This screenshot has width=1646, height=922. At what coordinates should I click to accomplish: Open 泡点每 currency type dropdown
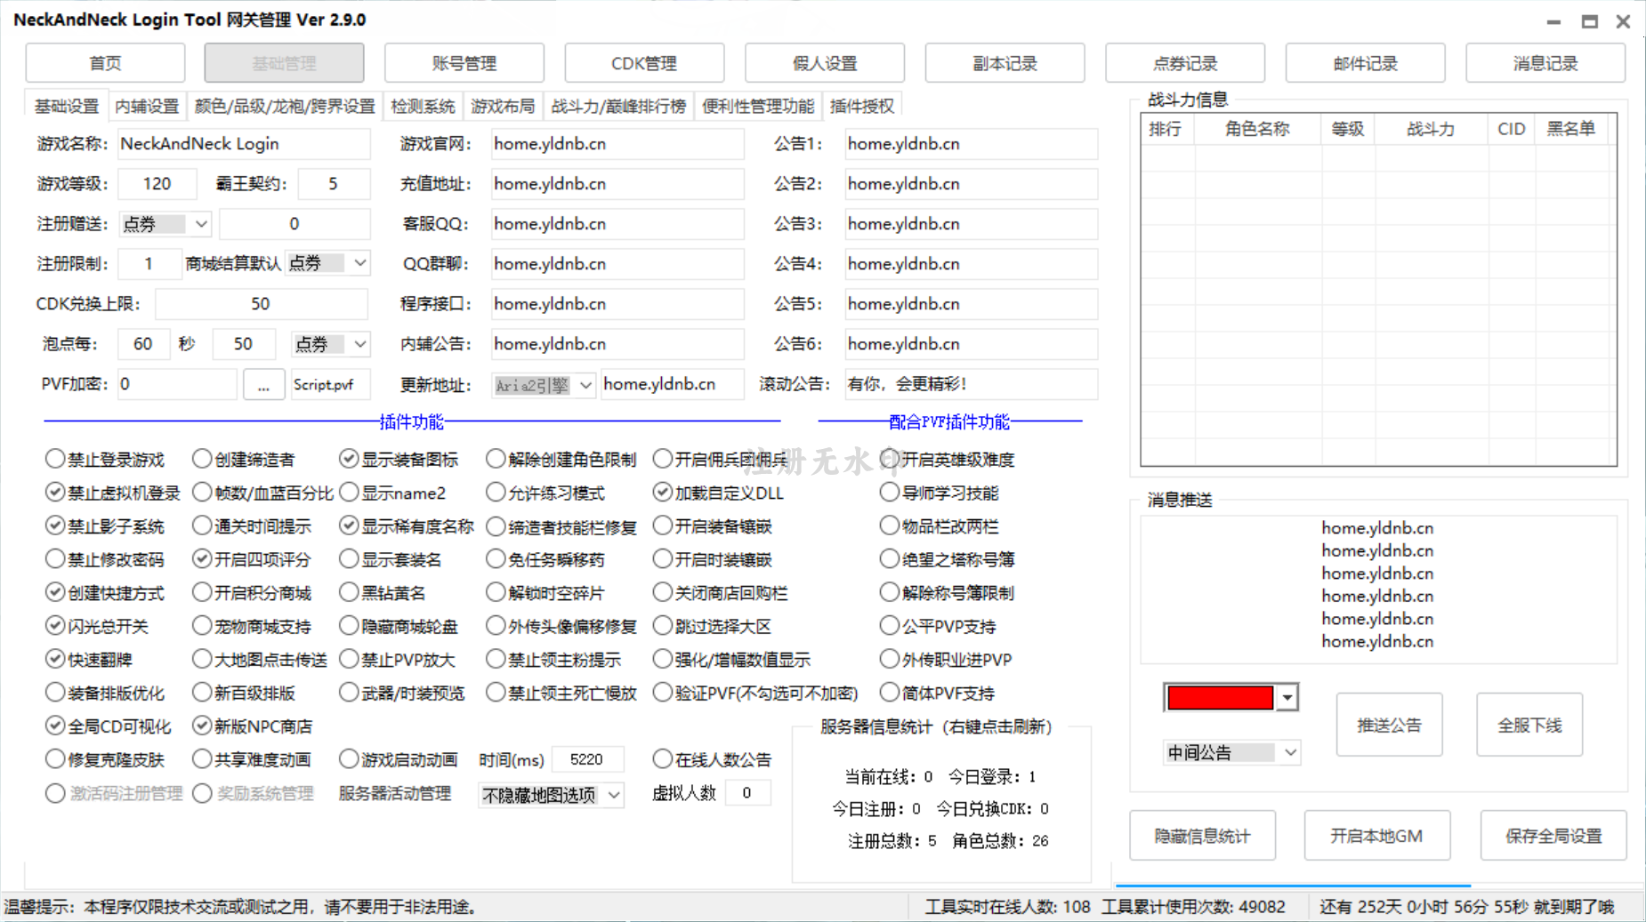point(330,343)
